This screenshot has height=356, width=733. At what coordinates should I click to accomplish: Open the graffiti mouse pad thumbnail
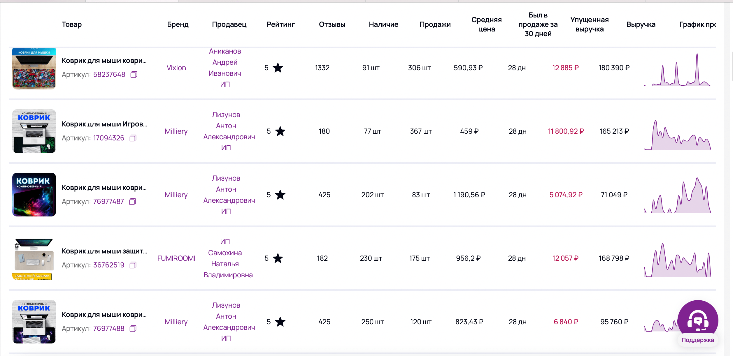pyautogui.click(x=34, y=69)
